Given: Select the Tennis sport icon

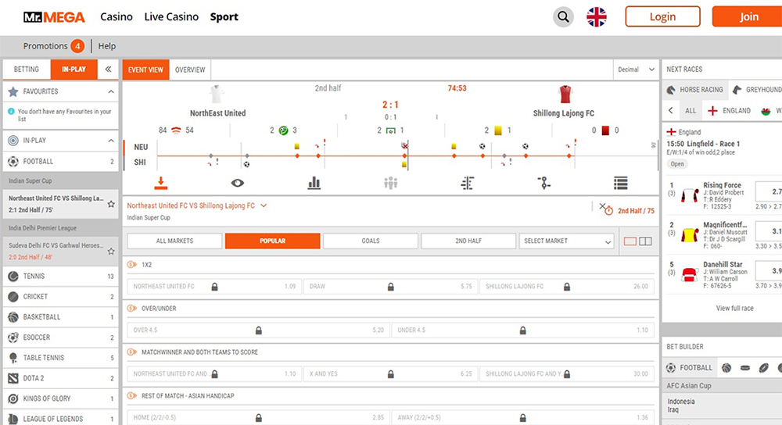Looking at the screenshot, I should 13,276.
